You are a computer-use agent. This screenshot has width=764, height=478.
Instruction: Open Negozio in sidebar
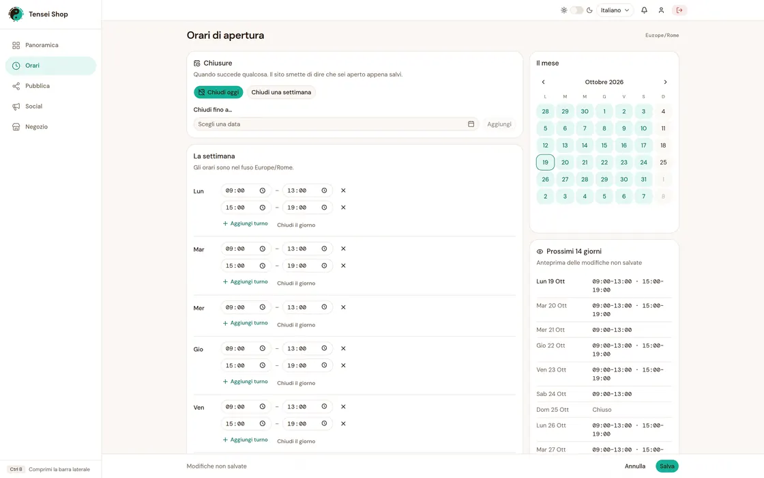click(x=50, y=127)
